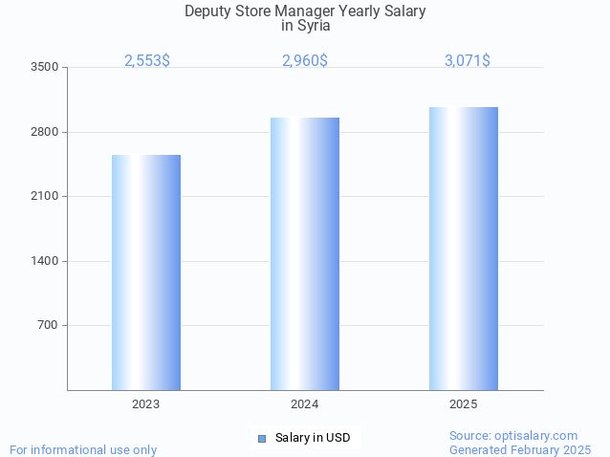
Task: Click the 3500 y-axis label
Action: pos(45,67)
